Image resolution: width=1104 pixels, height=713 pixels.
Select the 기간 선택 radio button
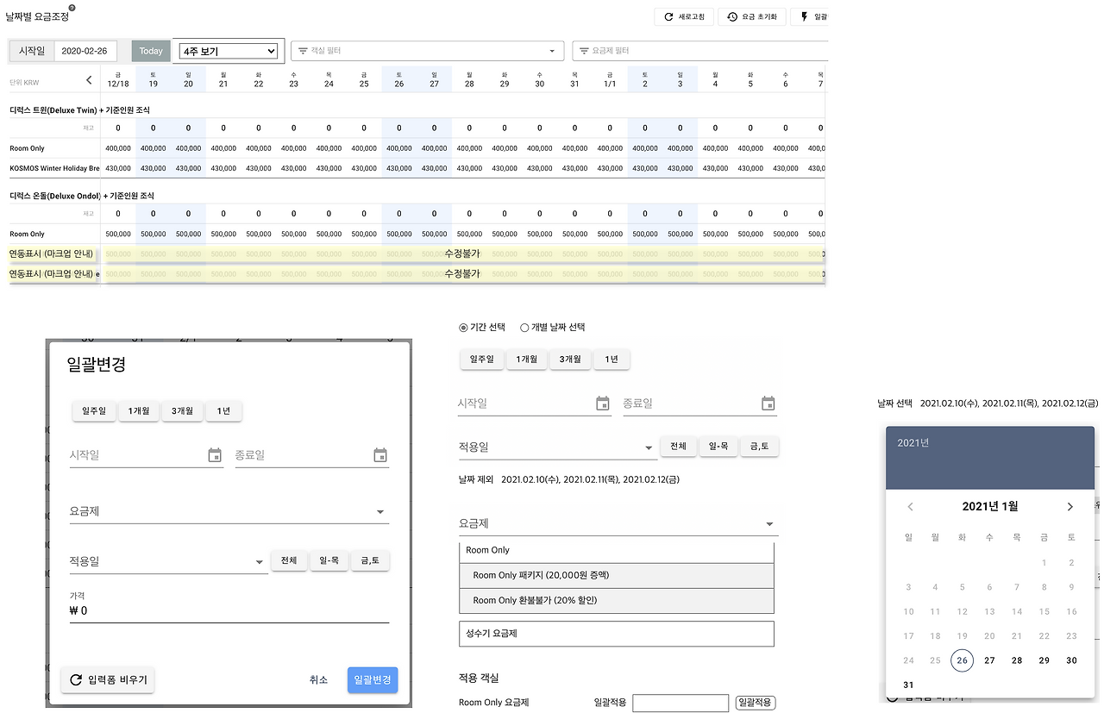463,328
